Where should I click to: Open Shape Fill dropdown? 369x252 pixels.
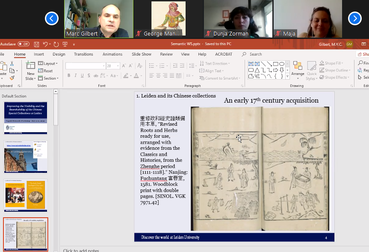(331, 63)
